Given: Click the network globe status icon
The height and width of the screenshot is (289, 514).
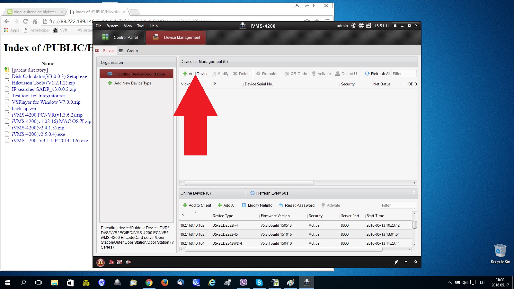Looking at the screenshot, I should [x=354, y=26].
